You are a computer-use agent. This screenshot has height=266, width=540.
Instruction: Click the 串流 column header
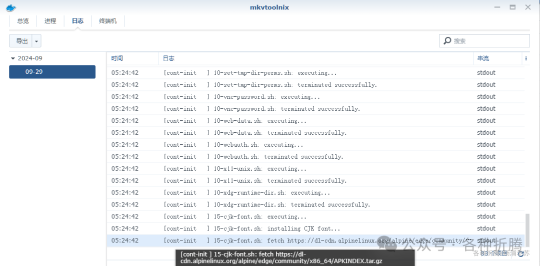coord(497,58)
